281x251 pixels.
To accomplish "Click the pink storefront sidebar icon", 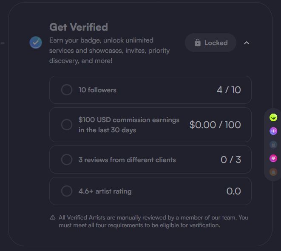I will coord(273,158).
